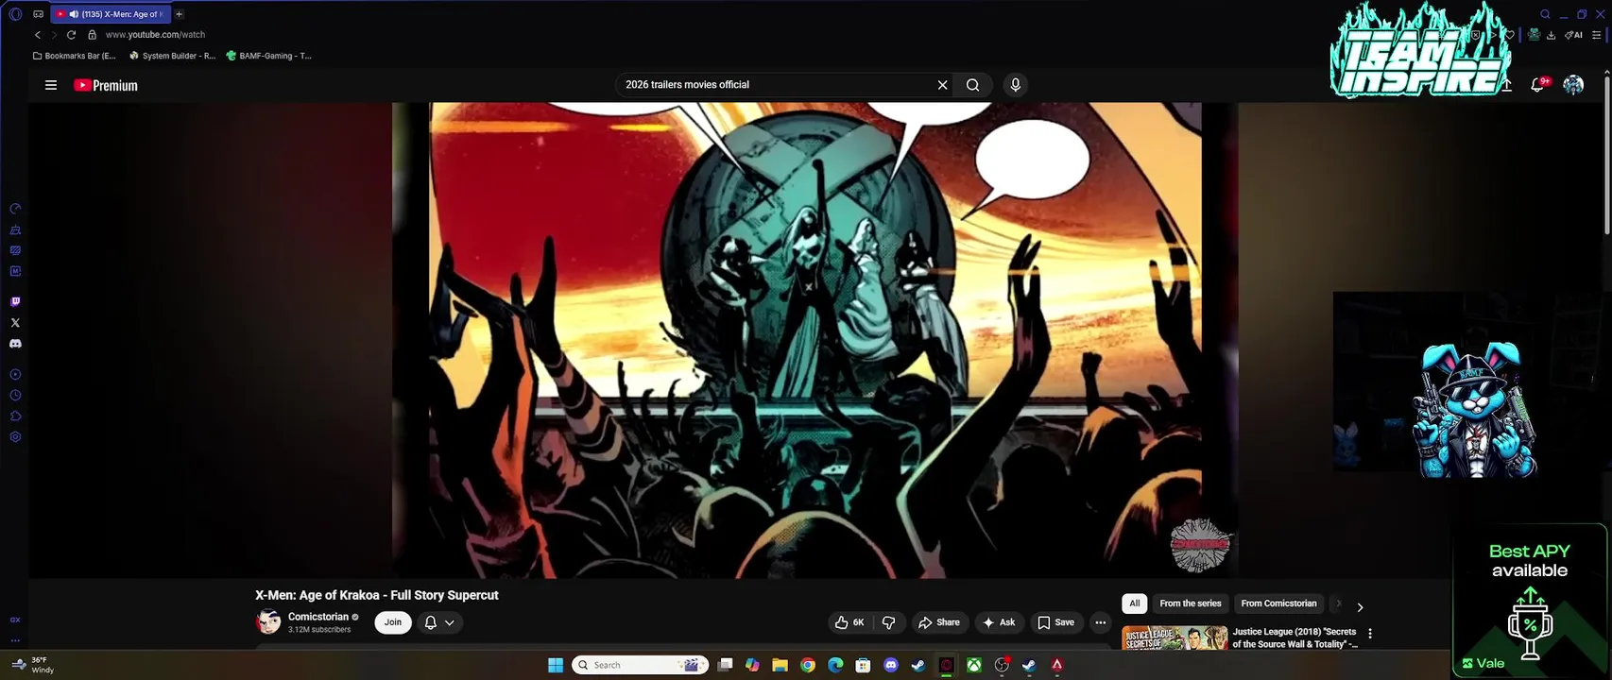Expand notification bell preference dropdown

point(439,622)
